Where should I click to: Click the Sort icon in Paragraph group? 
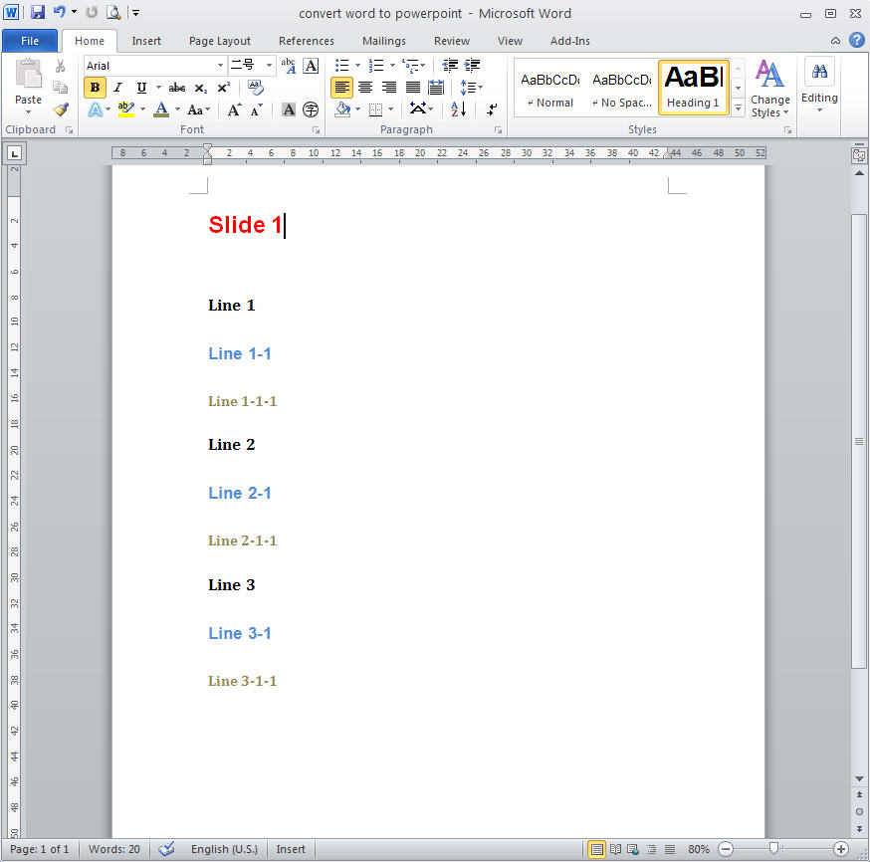click(x=456, y=109)
